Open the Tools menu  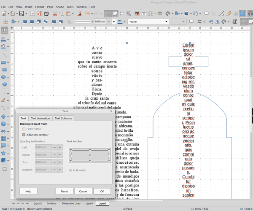(x=70, y=7)
